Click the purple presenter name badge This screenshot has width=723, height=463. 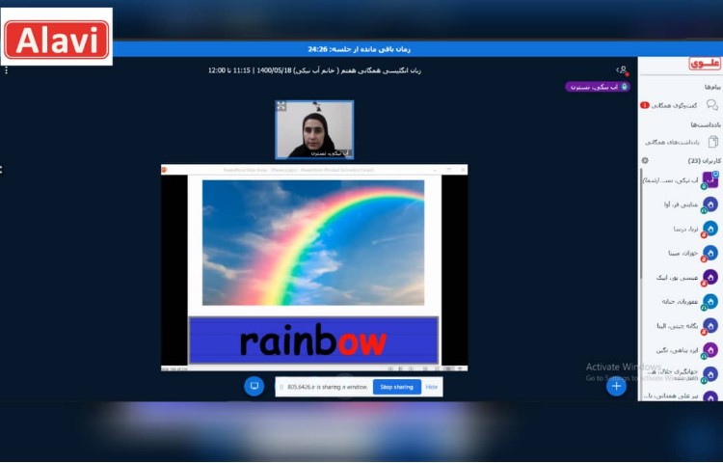598,87
